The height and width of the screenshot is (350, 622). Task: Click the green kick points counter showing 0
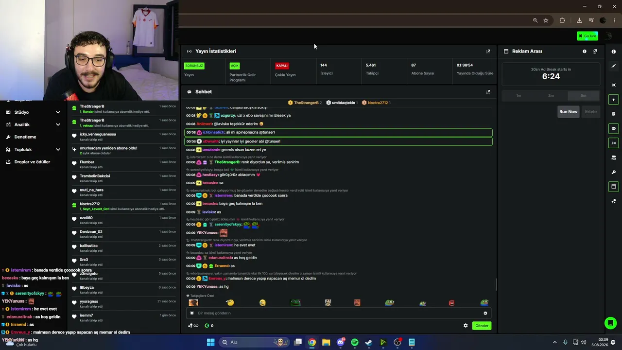point(209,326)
